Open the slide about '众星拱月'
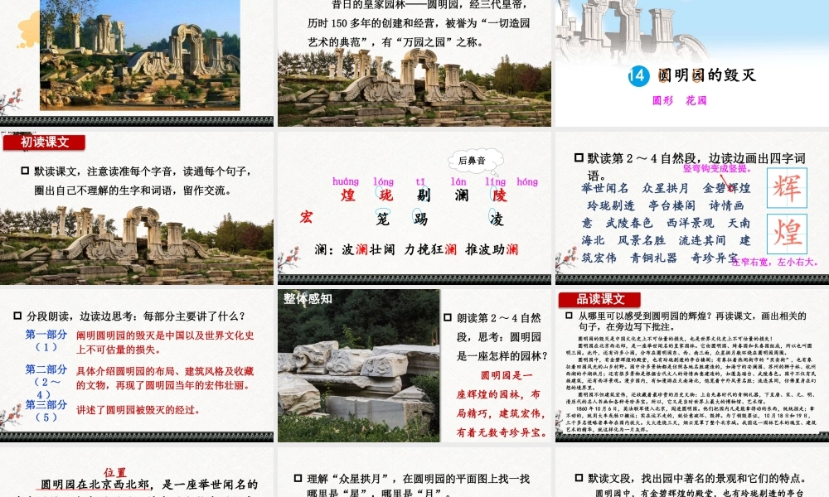The width and height of the screenshot is (829, 497). [414, 472]
